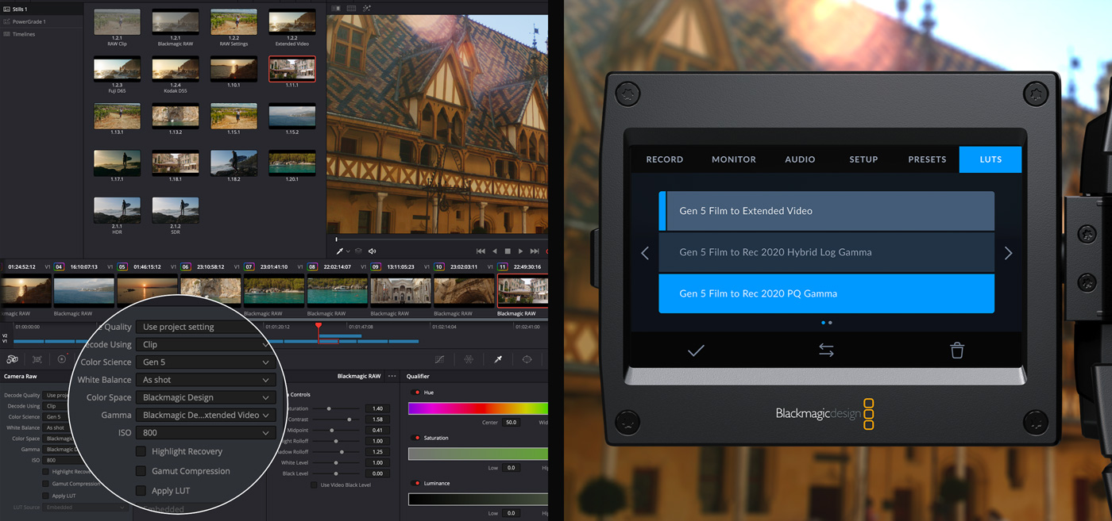Select Gen 5 Film to Extended Video LUT
Image resolution: width=1112 pixels, height=521 pixels.
pos(826,211)
